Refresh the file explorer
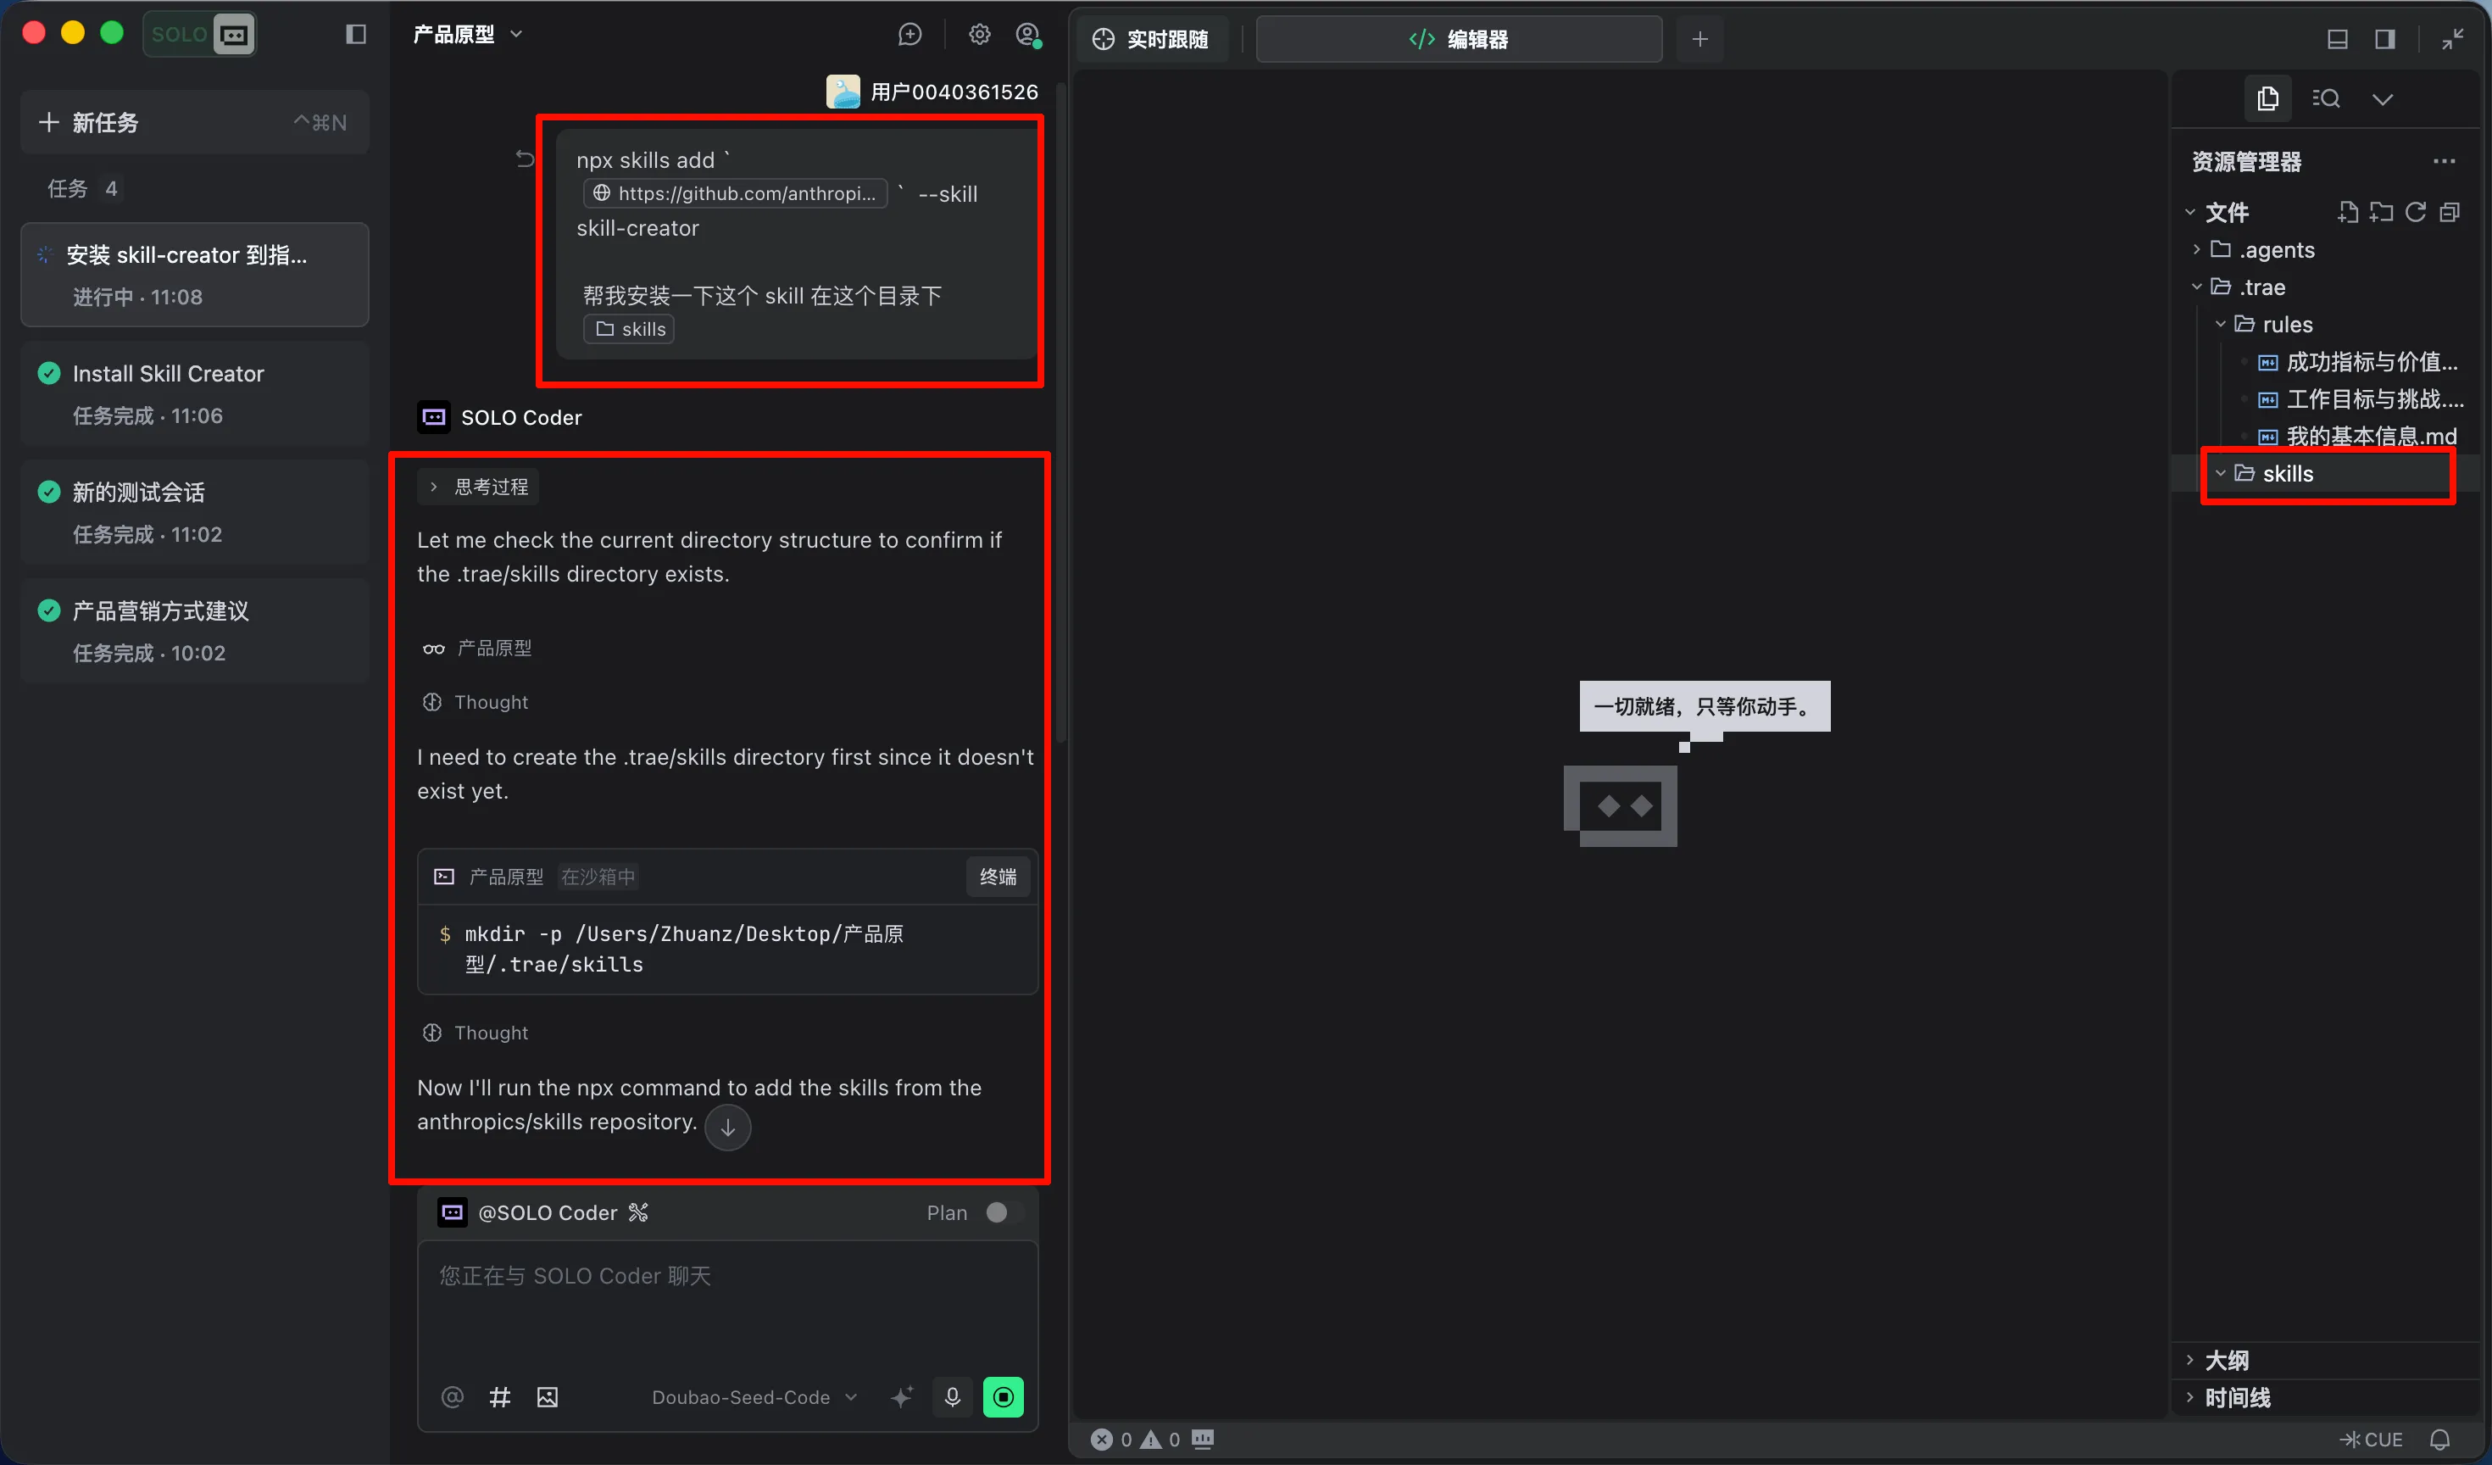The image size is (2492, 1465). point(2416,211)
